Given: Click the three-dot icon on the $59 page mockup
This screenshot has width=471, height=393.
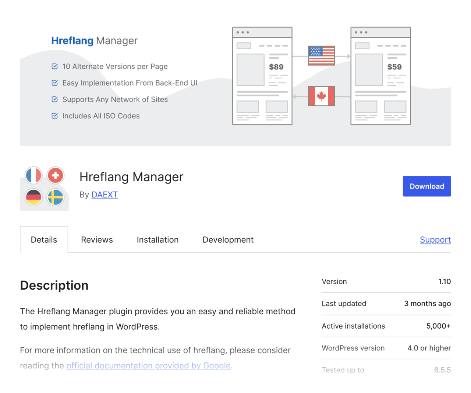Looking at the screenshot, I should (x=361, y=32).
